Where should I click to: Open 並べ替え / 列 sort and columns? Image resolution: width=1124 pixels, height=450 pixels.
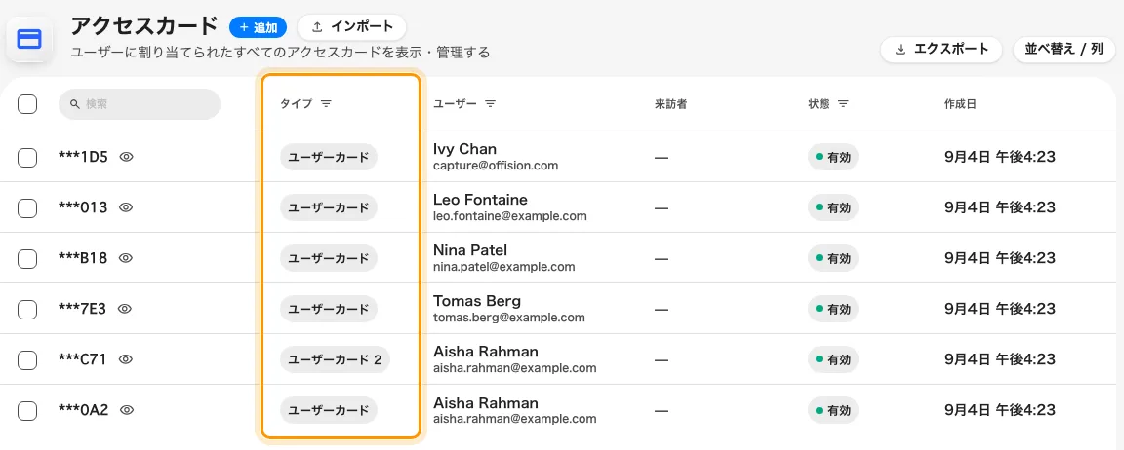[1064, 50]
